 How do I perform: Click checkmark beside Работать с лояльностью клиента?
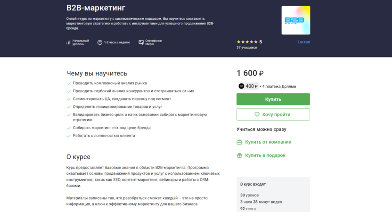pyautogui.click(x=69, y=136)
